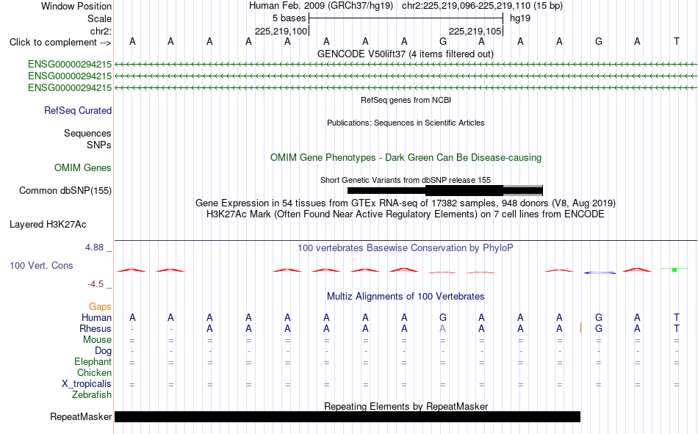
Task: Click 'Repeating Elements by RepeatMasker' title
Action: click(x=406, y=406)
